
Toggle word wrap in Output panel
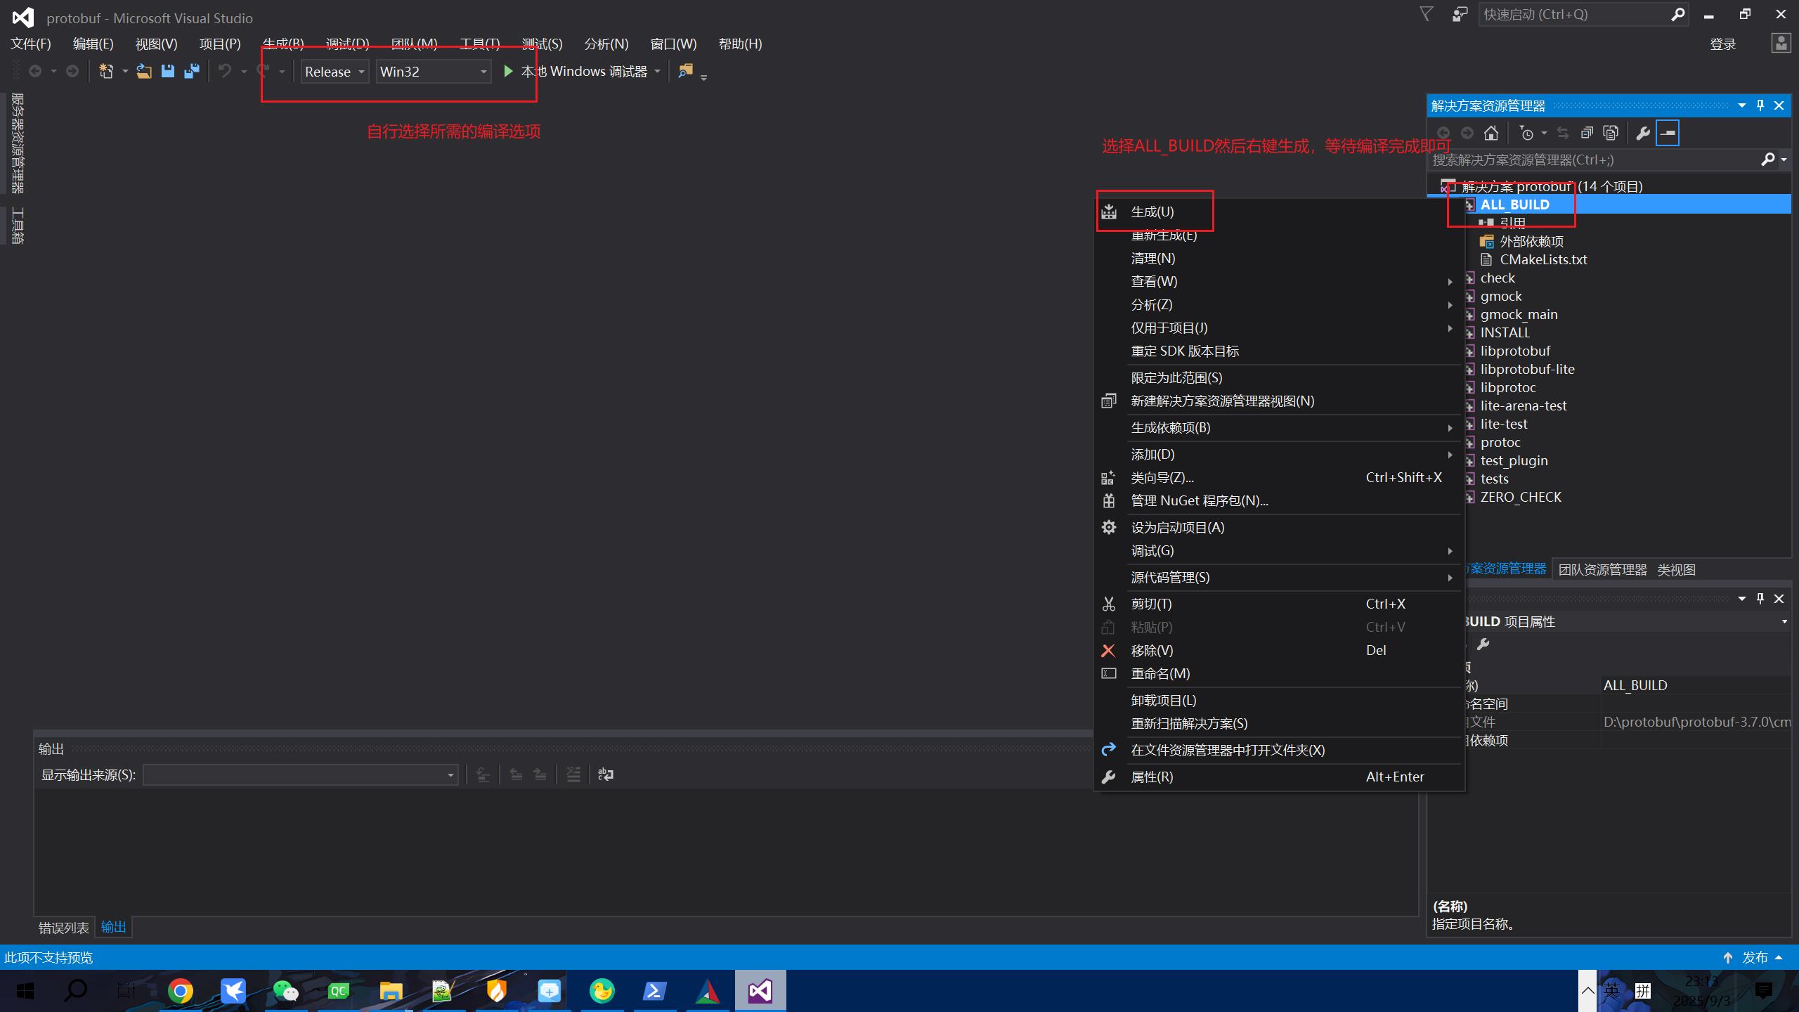tap(605, 774)
